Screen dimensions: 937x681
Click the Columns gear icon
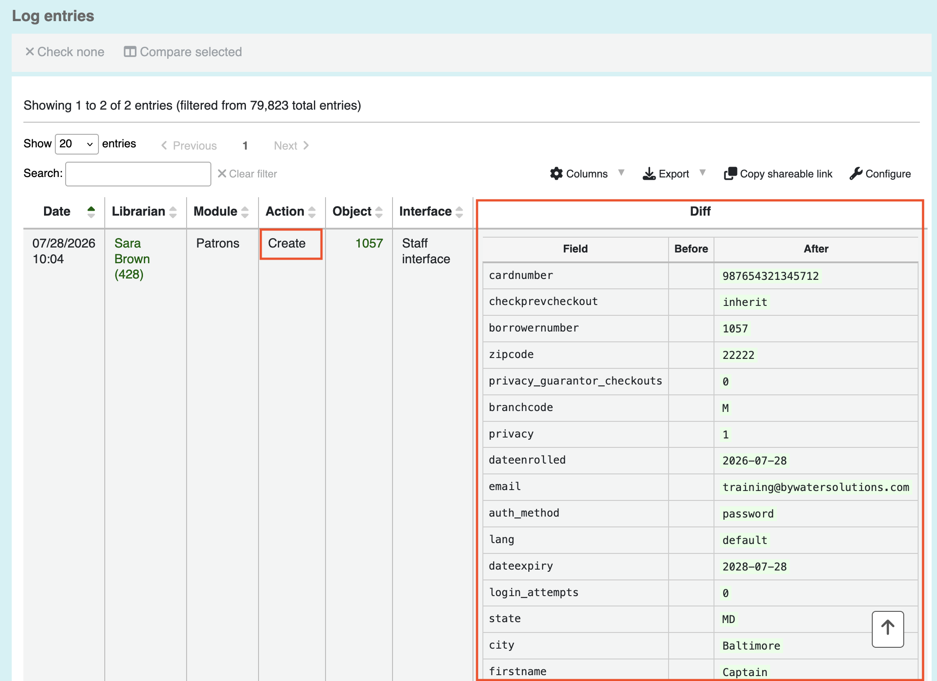coord(556,173)
